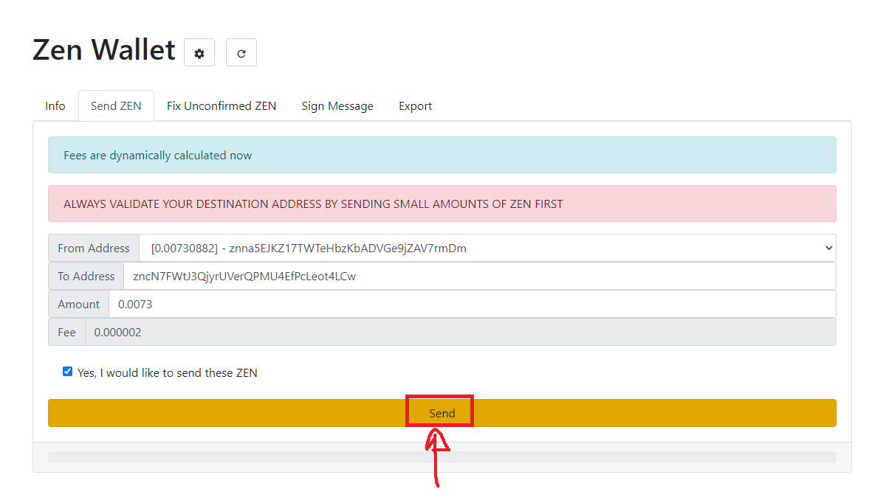
Task: Click the yellow Send button
Action: tap(442, 414)
